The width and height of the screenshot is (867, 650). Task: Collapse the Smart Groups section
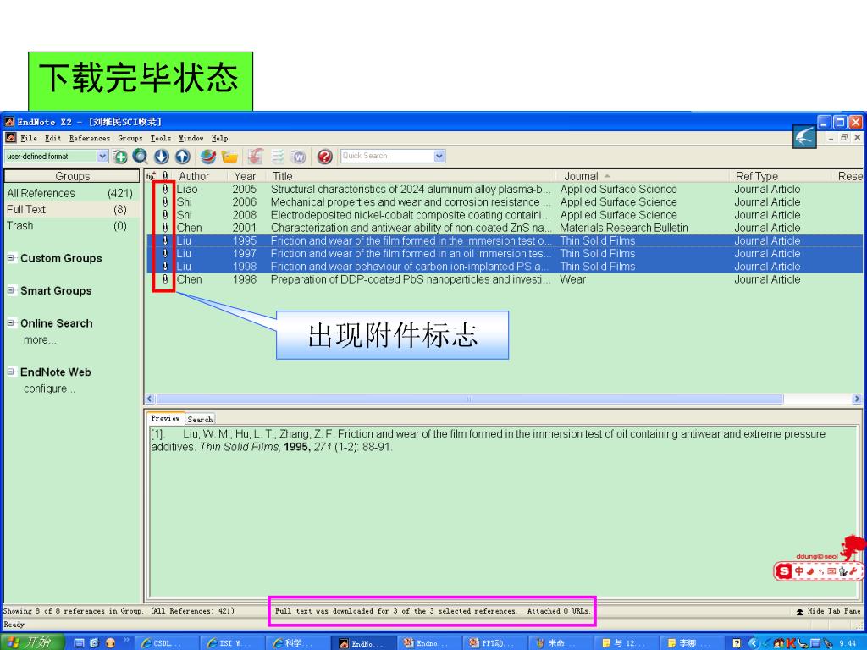pyautogui.click(x=10, y=290)
